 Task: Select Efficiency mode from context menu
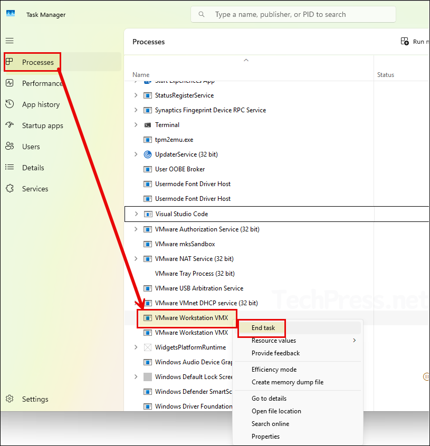click(x=274, y=369)
